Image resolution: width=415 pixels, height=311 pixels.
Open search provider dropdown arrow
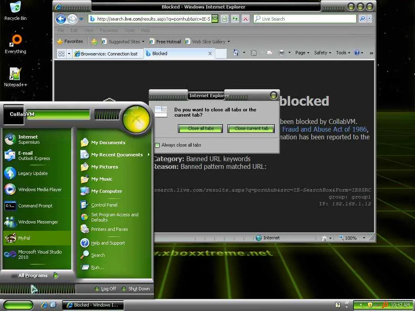(x=370, y=19)
